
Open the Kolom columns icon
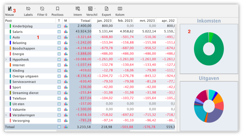120,9
